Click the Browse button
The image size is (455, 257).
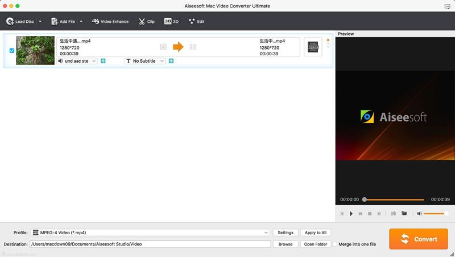pyautogui.click(x=286, y=244)
